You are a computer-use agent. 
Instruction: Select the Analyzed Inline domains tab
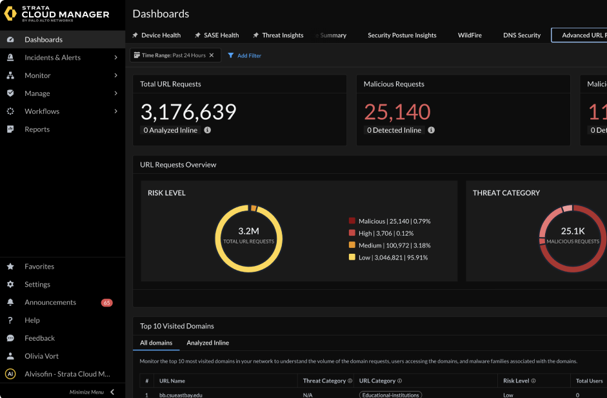[208, 343]
